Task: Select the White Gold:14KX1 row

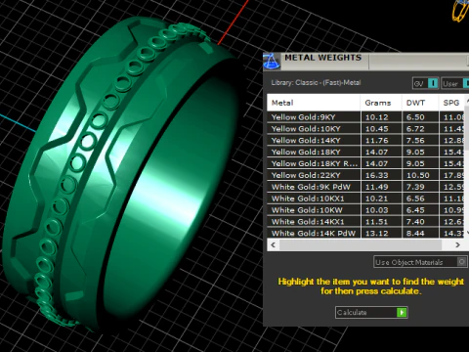Action: click(x=366, y=222)
